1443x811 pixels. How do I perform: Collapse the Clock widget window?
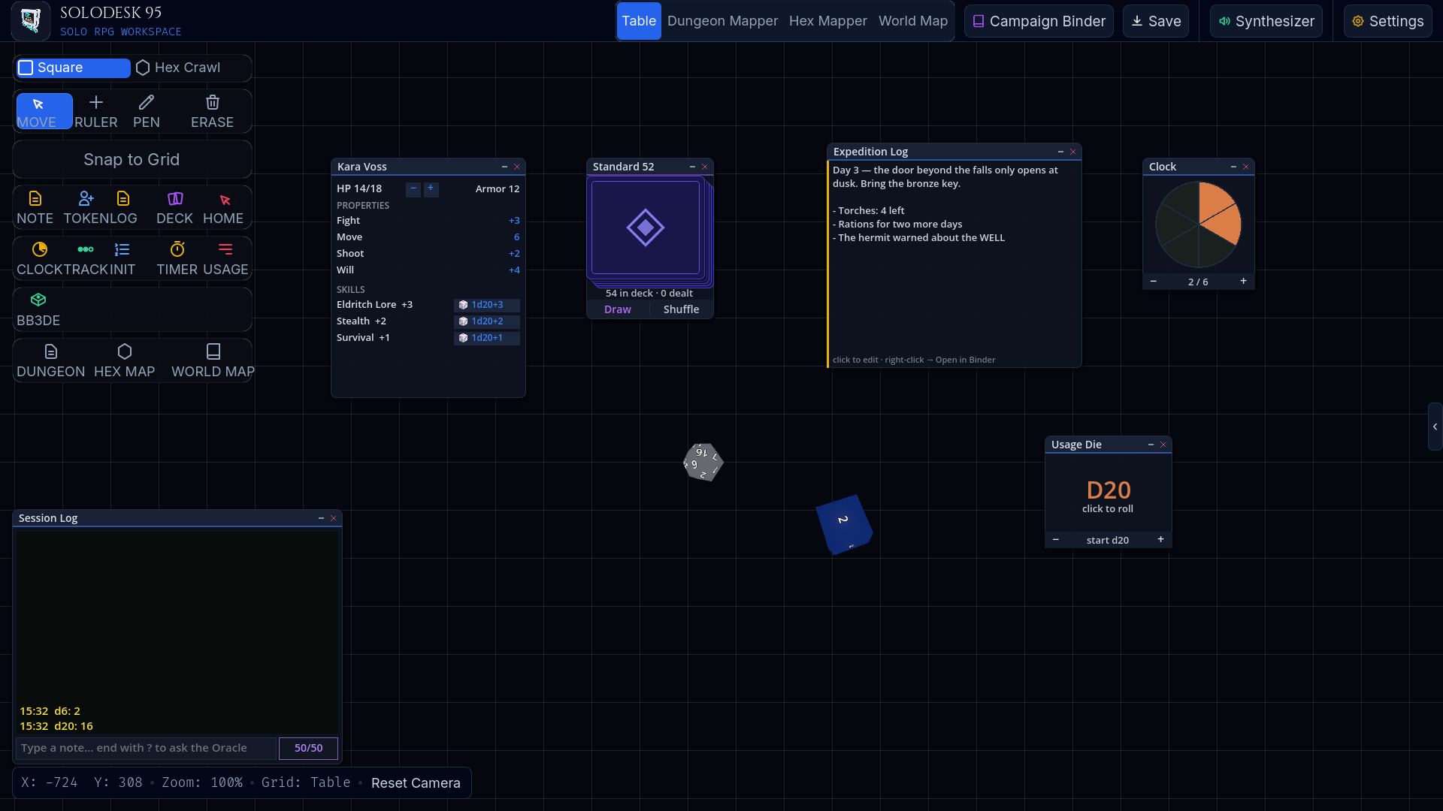point(1233,167)
